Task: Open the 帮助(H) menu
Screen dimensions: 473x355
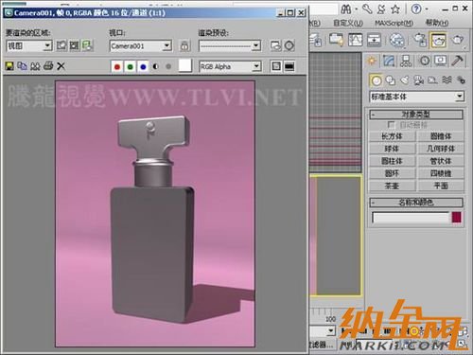Action: pyautogui.click(x=437, y=23)
